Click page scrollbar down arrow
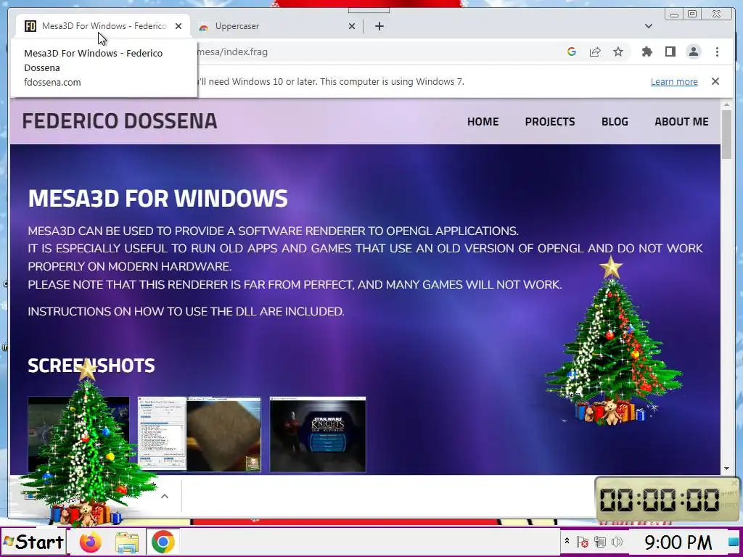The image size is (743, 557). point(726,469)
